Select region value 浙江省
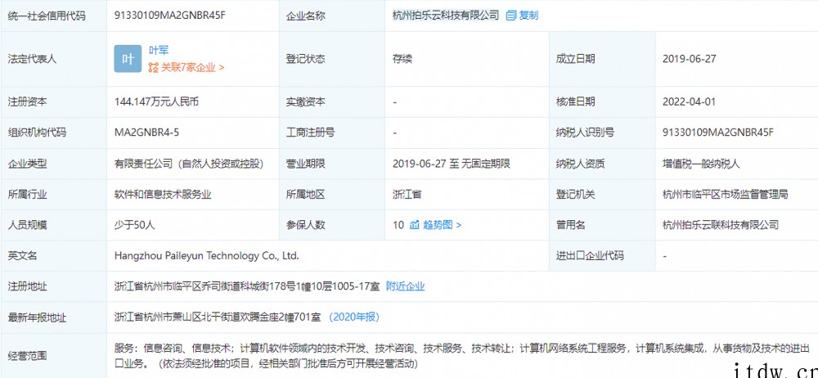The height and width of the screenshot is (378, 818). click(x=407, y=194)
